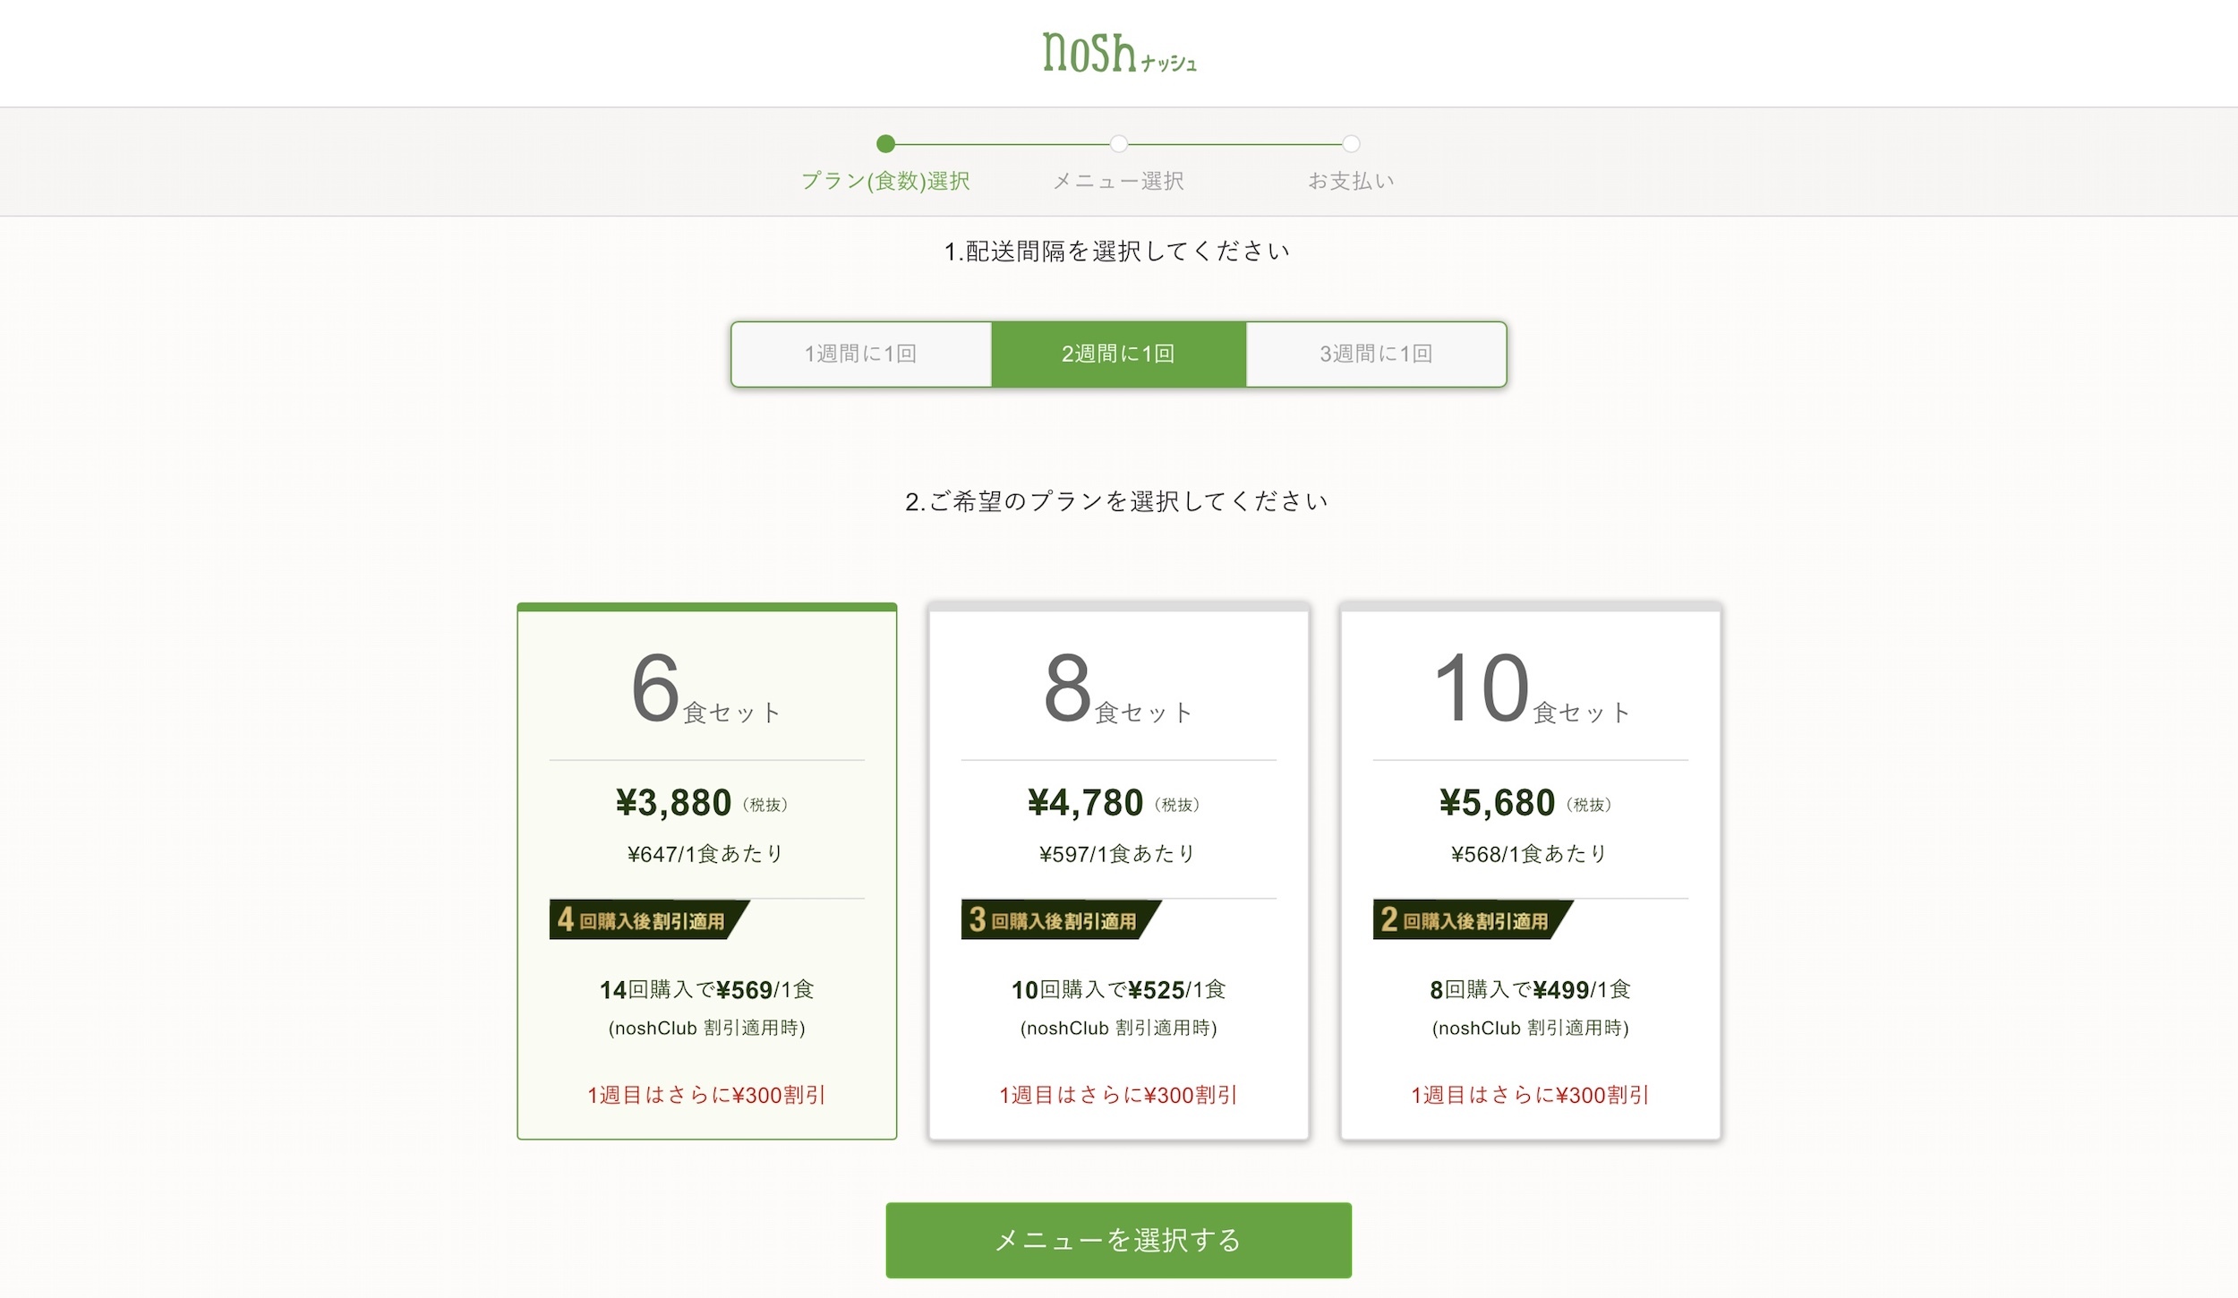Click the メニューを選択する button
Image resolution: width=2238 pixels, height=1298 pixels.
point(1119,1240)
